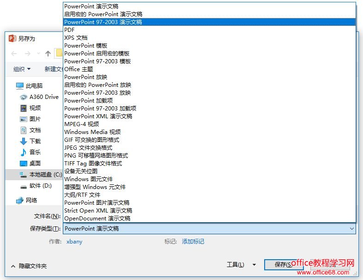The width and height of the screenshot is (363, 280).
Task: Choose MPEG-4 视频 format
Action: [x=209, y=124]
